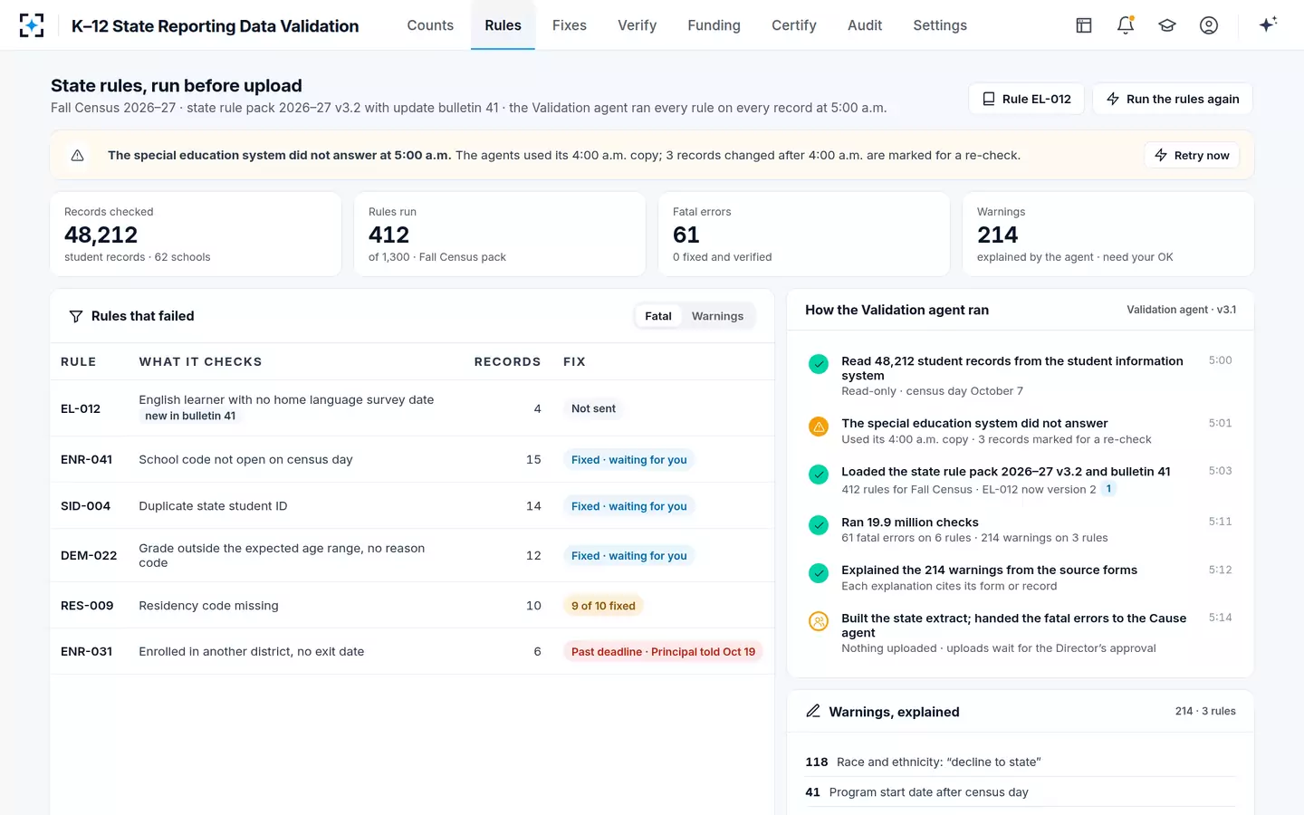The image size is (1304, 815).
Task: Click Program start date after census day row
Action: (x=1021, y=791)
